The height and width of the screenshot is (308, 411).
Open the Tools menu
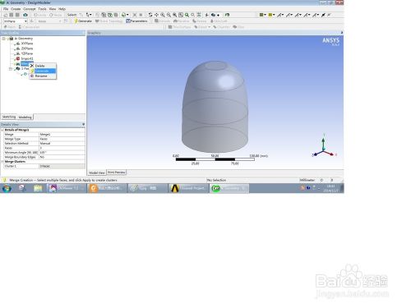(42, 9)
